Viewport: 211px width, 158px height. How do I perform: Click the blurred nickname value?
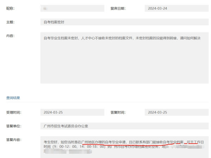point(46,8)
